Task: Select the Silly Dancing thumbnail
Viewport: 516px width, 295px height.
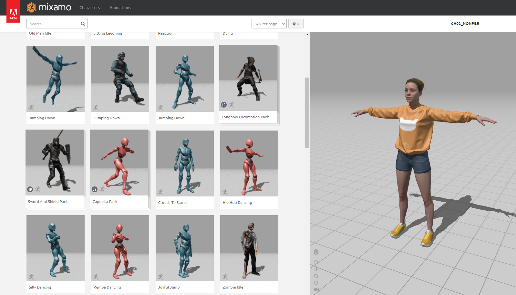Action: coord(56,248)
